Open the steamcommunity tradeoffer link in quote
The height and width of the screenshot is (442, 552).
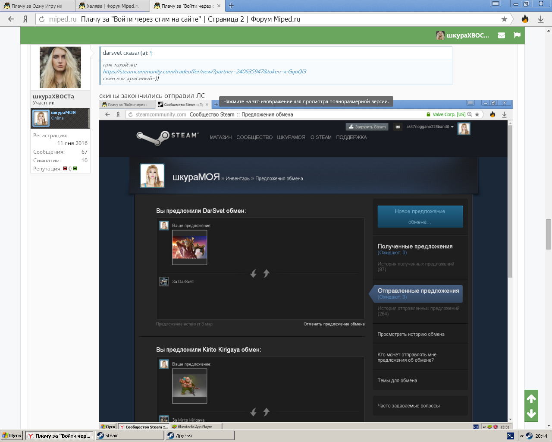pos(204,72)
